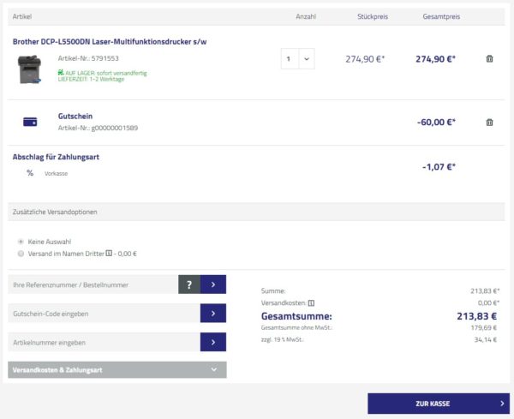The width and height of the screenshot is (514, 419).
Task: Remove the Gutschein voucher via trash icon
Action: [x=489, y=123]
